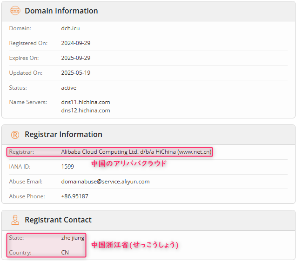This screenshot has height=261, width=296.
Task: Click the abuse email domainabuse@service.aliyun.com
Action: [105, 182]
